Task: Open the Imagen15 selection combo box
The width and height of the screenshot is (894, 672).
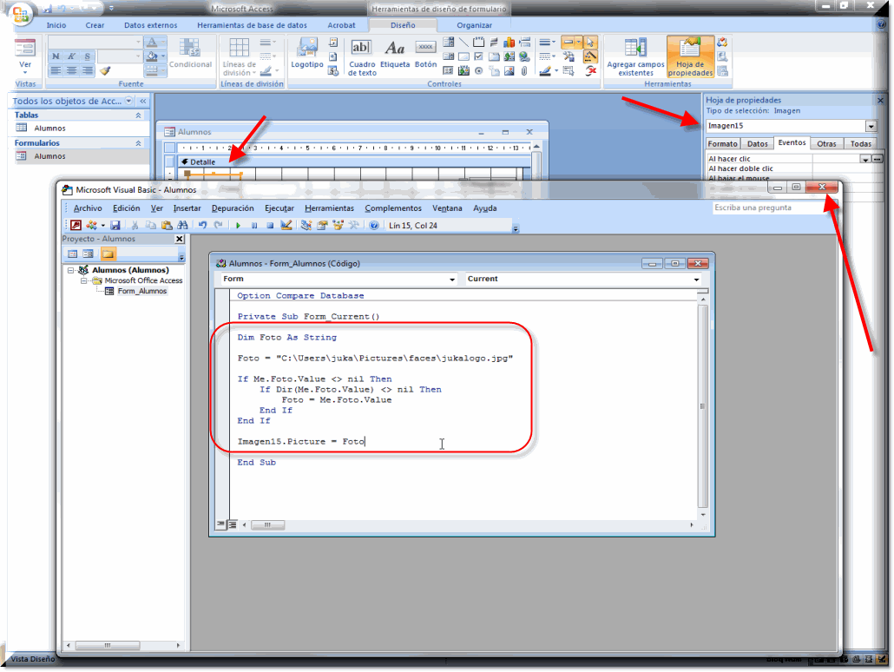Action: 871,127
